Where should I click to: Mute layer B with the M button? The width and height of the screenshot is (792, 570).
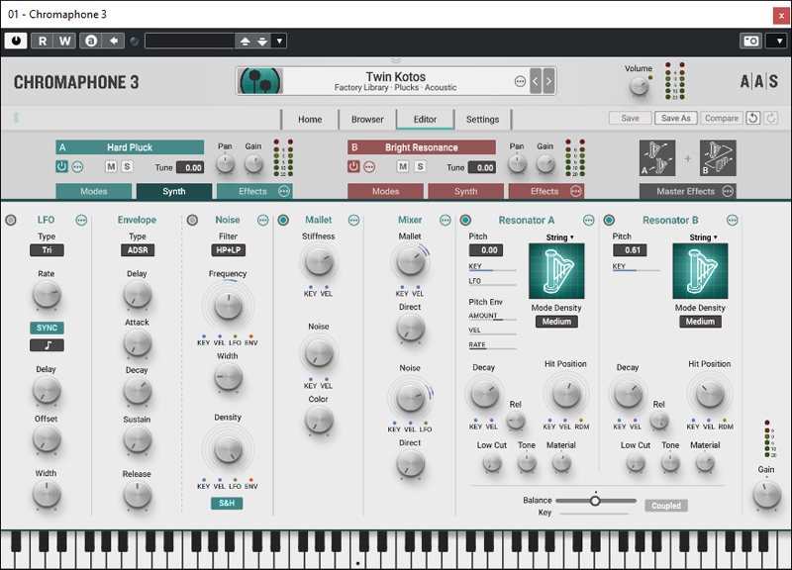[x=403, y=166]
